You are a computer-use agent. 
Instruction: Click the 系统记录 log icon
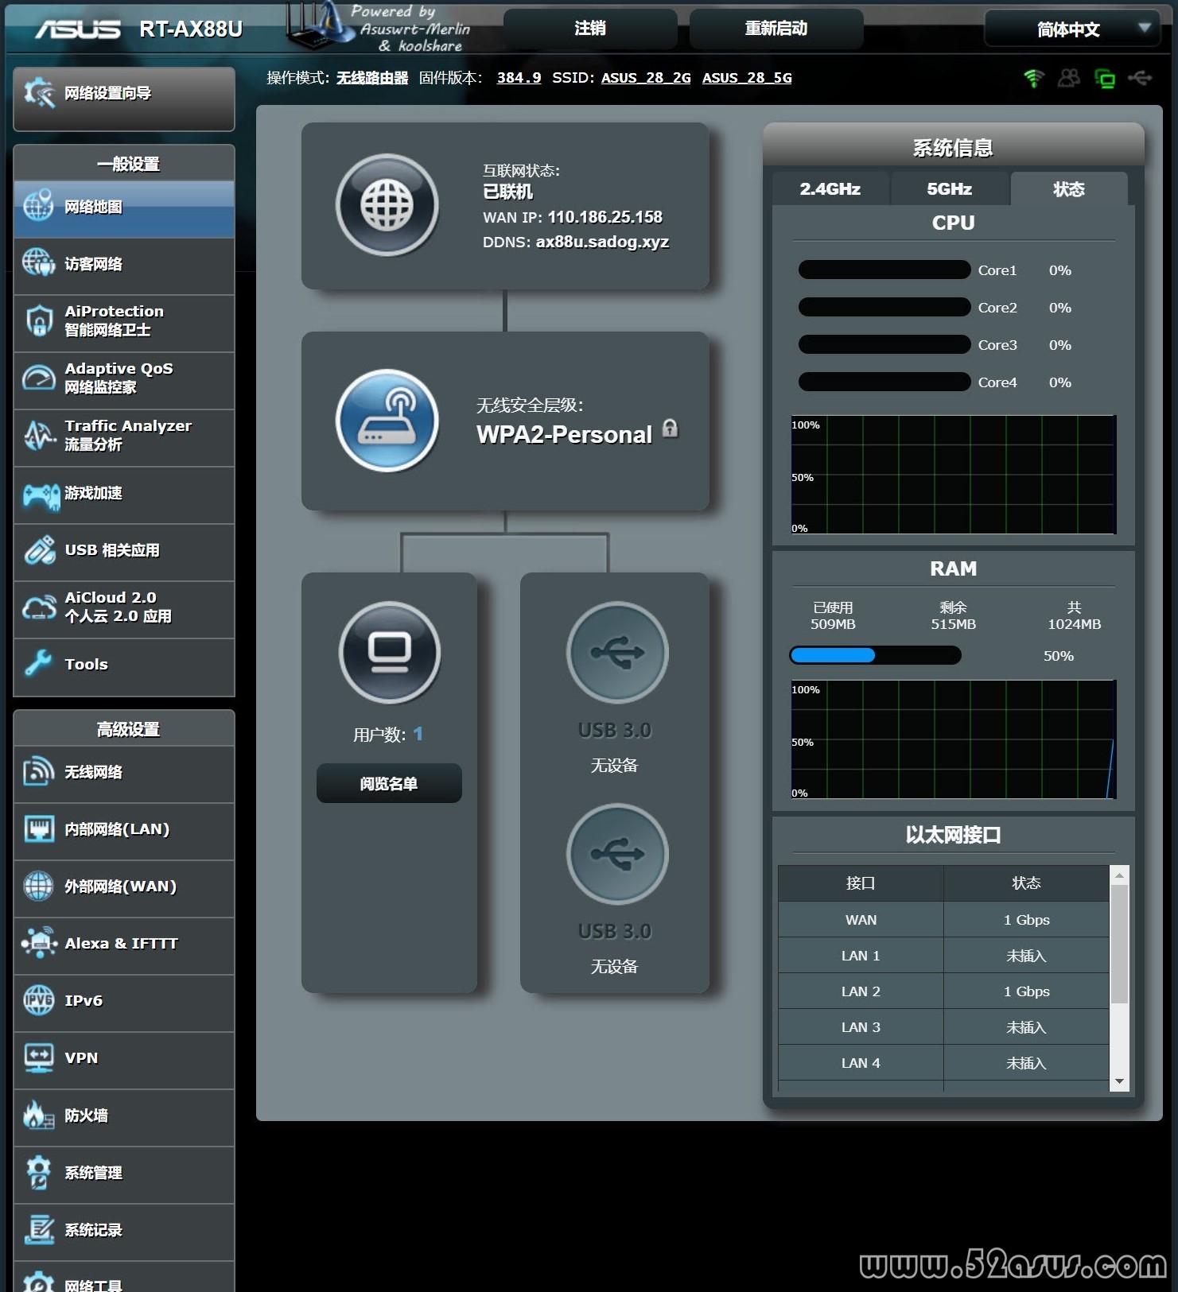point(39,1229)
